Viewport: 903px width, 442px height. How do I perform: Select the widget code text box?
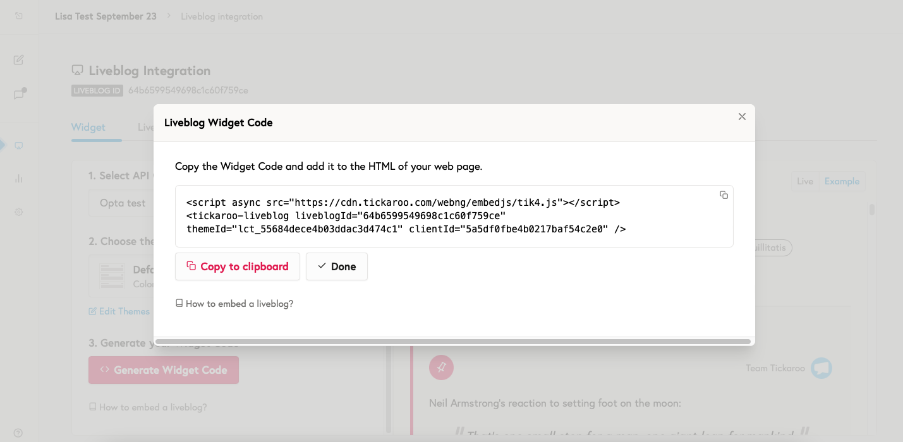pos(454,216)
